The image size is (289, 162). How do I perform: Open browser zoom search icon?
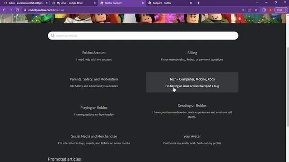pyautogui.click(x=243, y=10)
